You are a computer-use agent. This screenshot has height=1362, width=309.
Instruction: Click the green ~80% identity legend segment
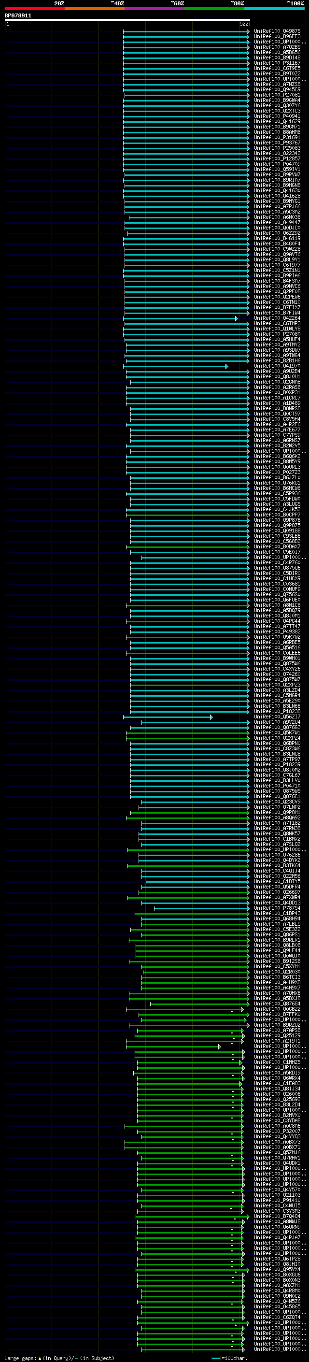214,9
